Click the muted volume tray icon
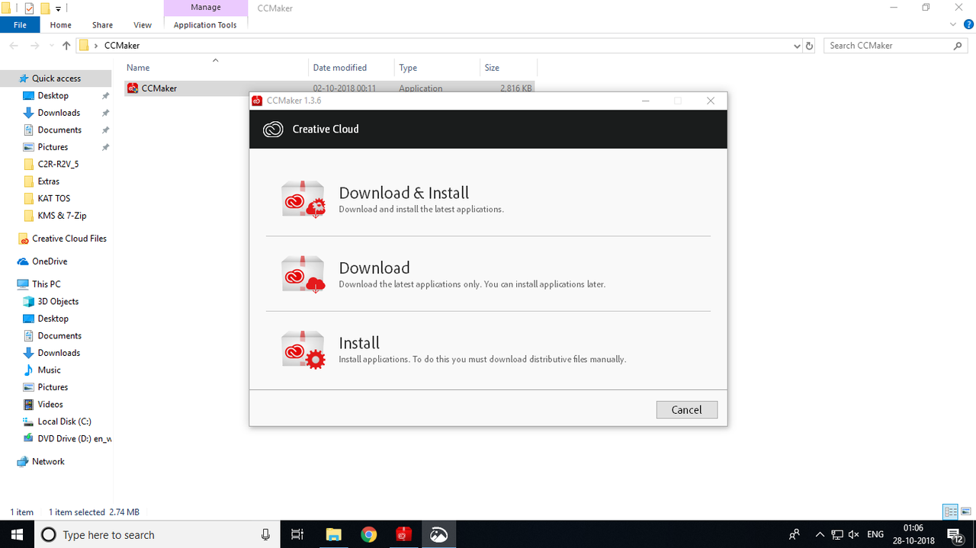The height and width of the screenshot is (548, 976). (854, 534)
